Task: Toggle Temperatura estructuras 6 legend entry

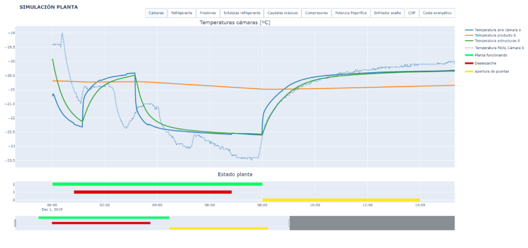Action: click(496, 40)
